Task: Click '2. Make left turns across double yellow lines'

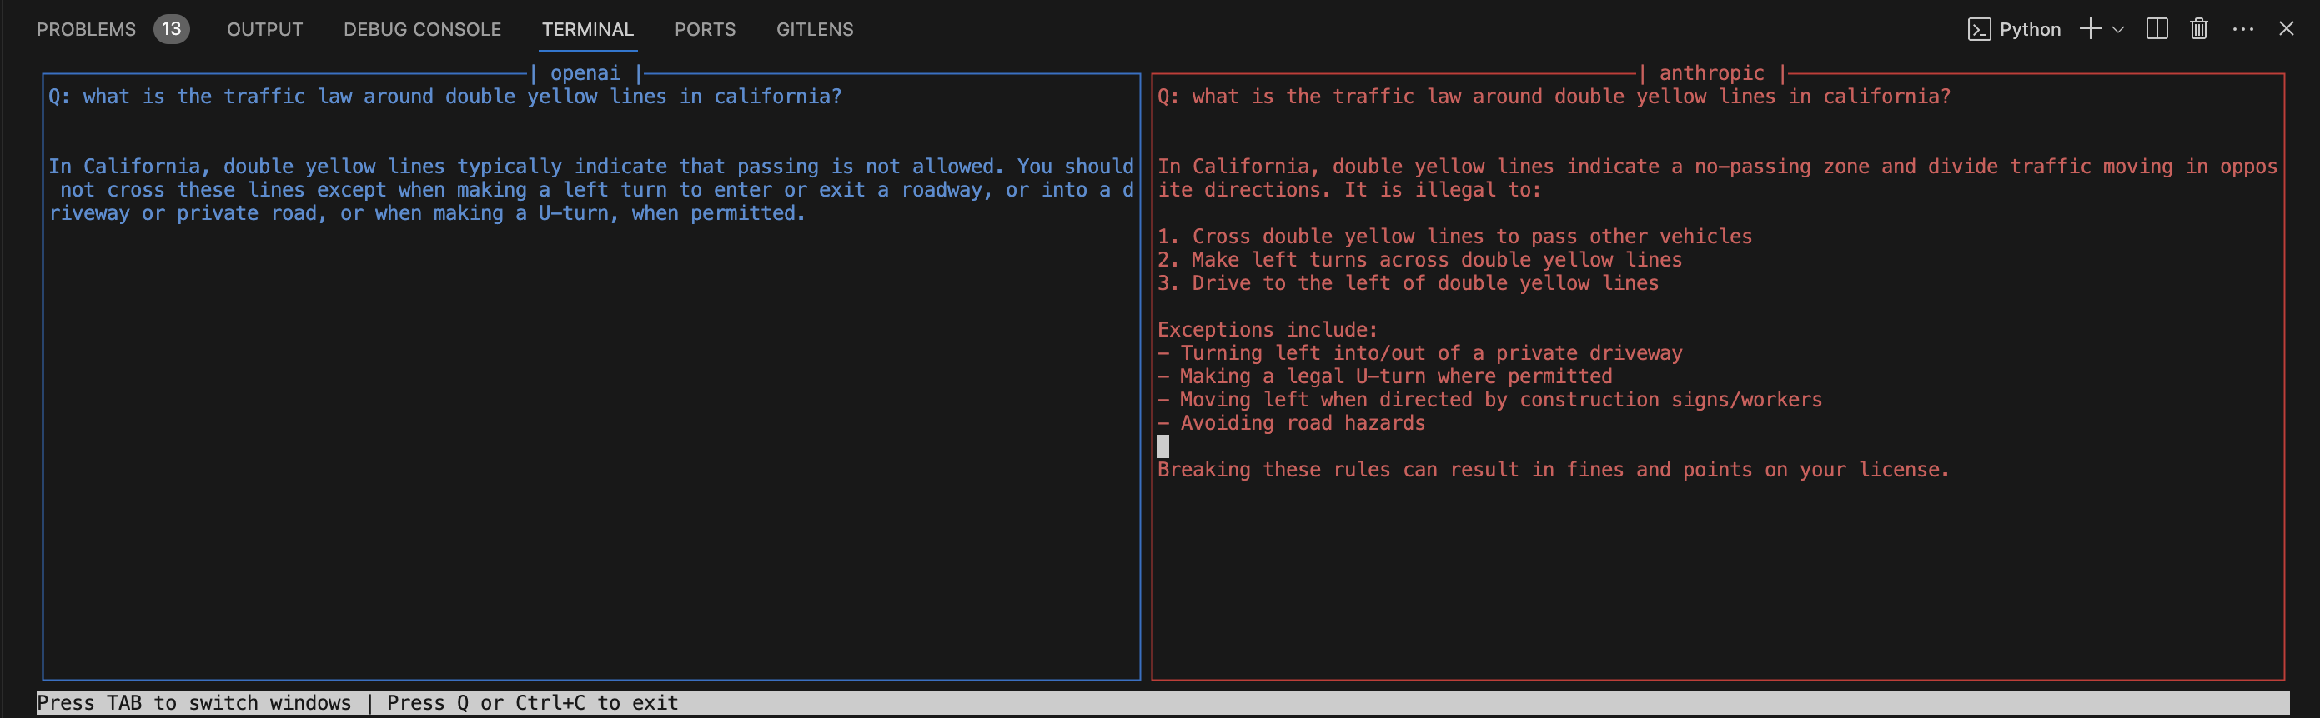Action: click(1419, 260)
